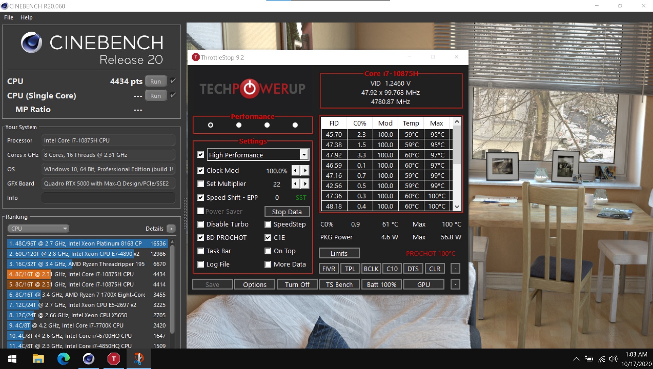Toggle checkmark next to CPU Run
653x369 pixels.
coord(173,81)
